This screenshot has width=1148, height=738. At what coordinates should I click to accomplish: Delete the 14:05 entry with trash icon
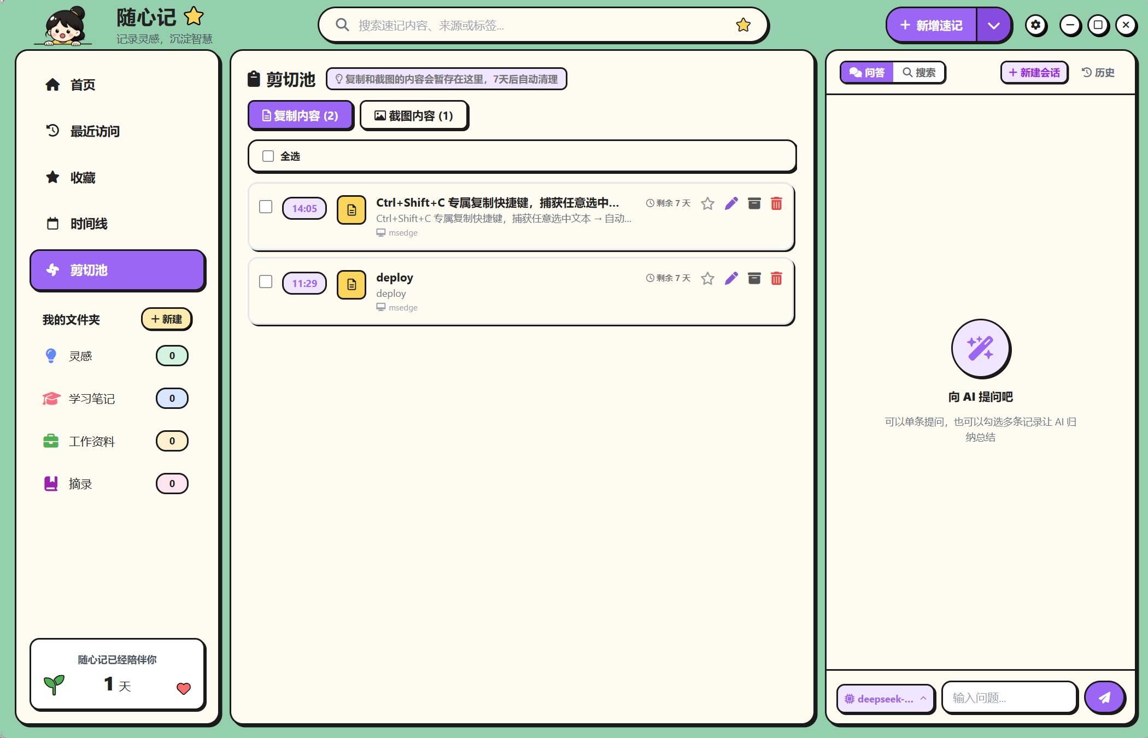tap(776, 203)
